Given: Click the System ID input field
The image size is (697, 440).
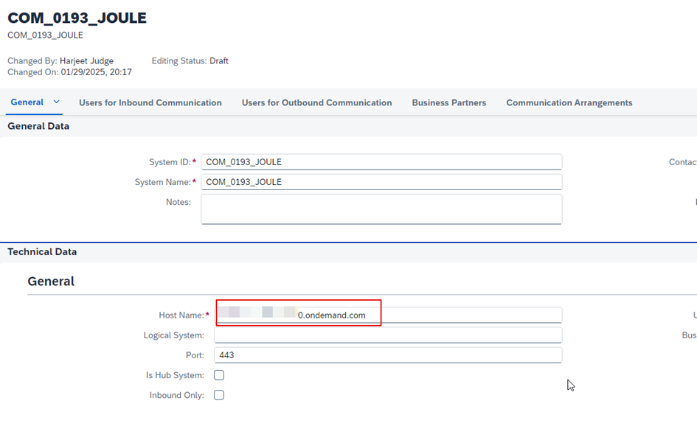Looking at the screenshot, I should click(x=381, y=162).
